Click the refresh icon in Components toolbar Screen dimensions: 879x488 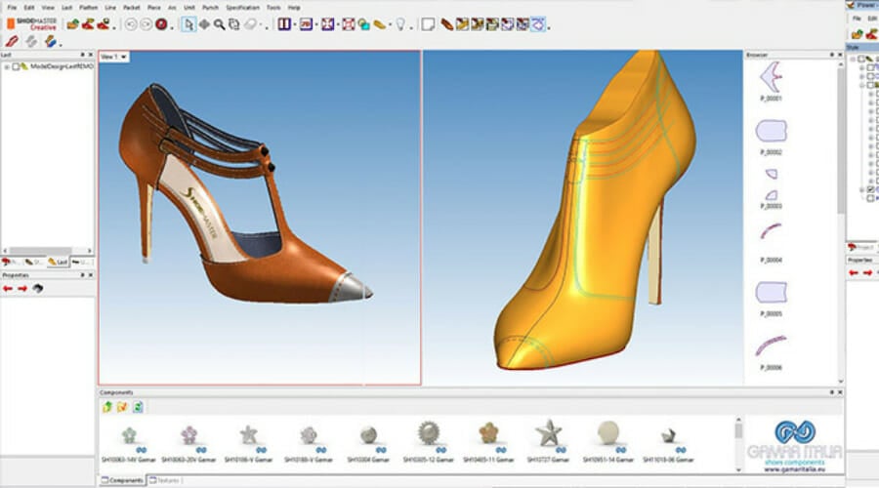point(138,407)
